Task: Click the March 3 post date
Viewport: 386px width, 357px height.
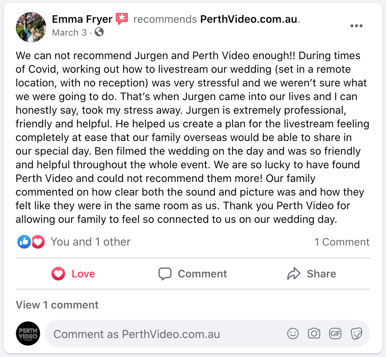Action: click(69, 33)
